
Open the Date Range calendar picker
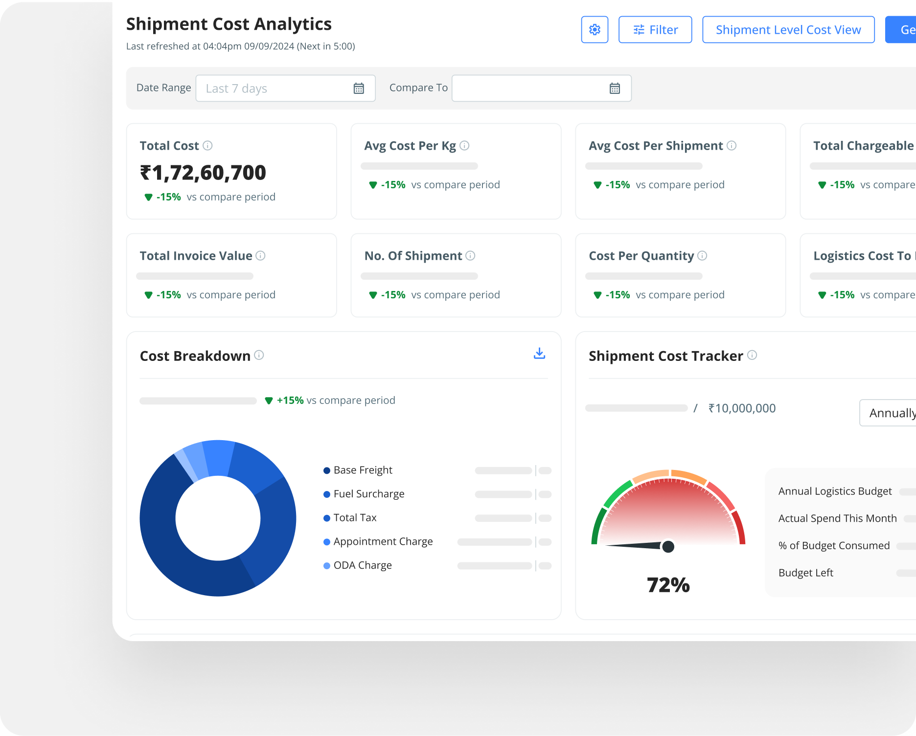(x=359, y=89)
